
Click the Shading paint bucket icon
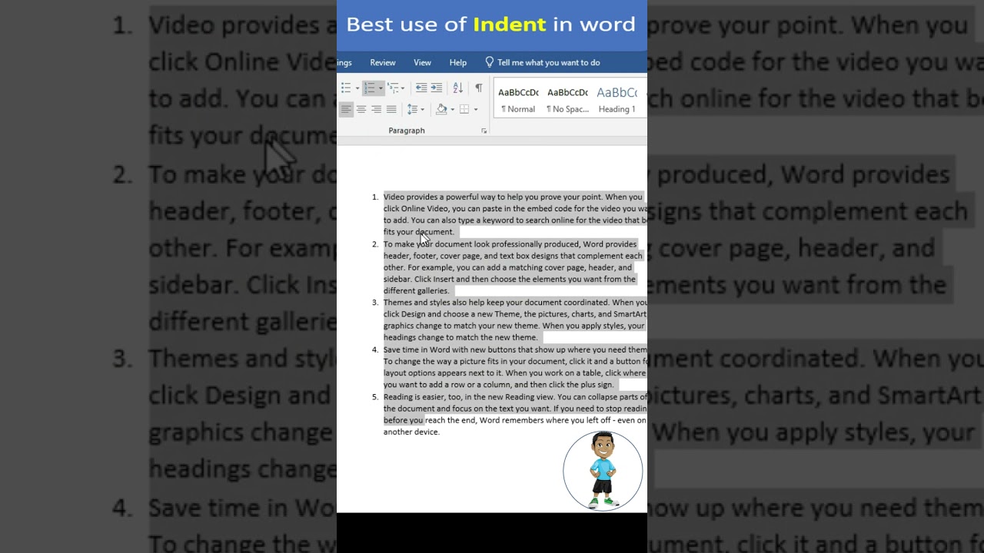click(x=441, y=109)
